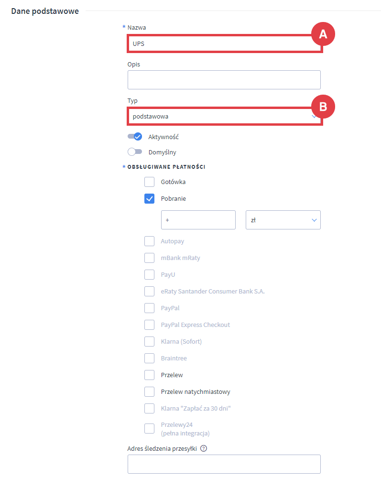Enable PayPal Express Checkout checkbox
This screenshot has width=381, height=478.
[149, 325]
